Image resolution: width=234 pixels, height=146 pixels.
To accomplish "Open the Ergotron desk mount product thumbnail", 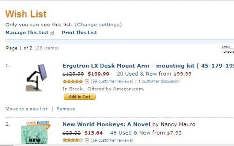I will (x=37, y=78).
